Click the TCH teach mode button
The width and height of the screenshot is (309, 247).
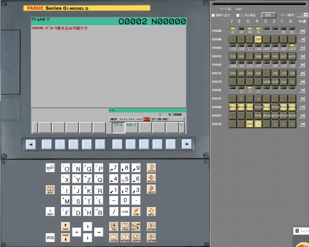(233, 56)
